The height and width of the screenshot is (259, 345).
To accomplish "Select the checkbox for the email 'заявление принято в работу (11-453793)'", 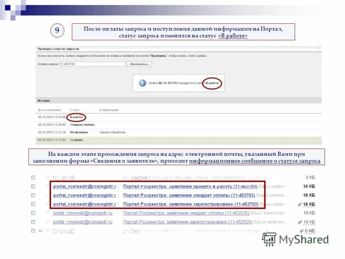I will click(33, 186).
